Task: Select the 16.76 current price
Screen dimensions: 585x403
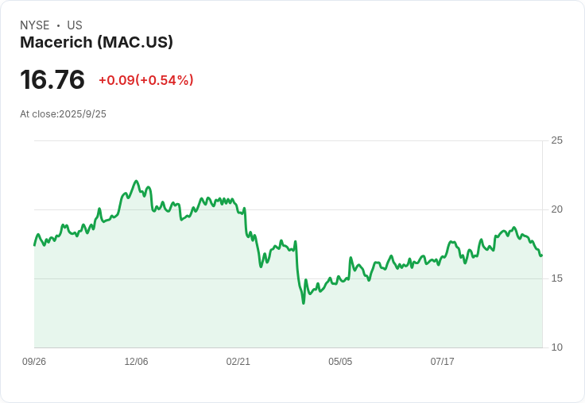Action: point(52,80)
